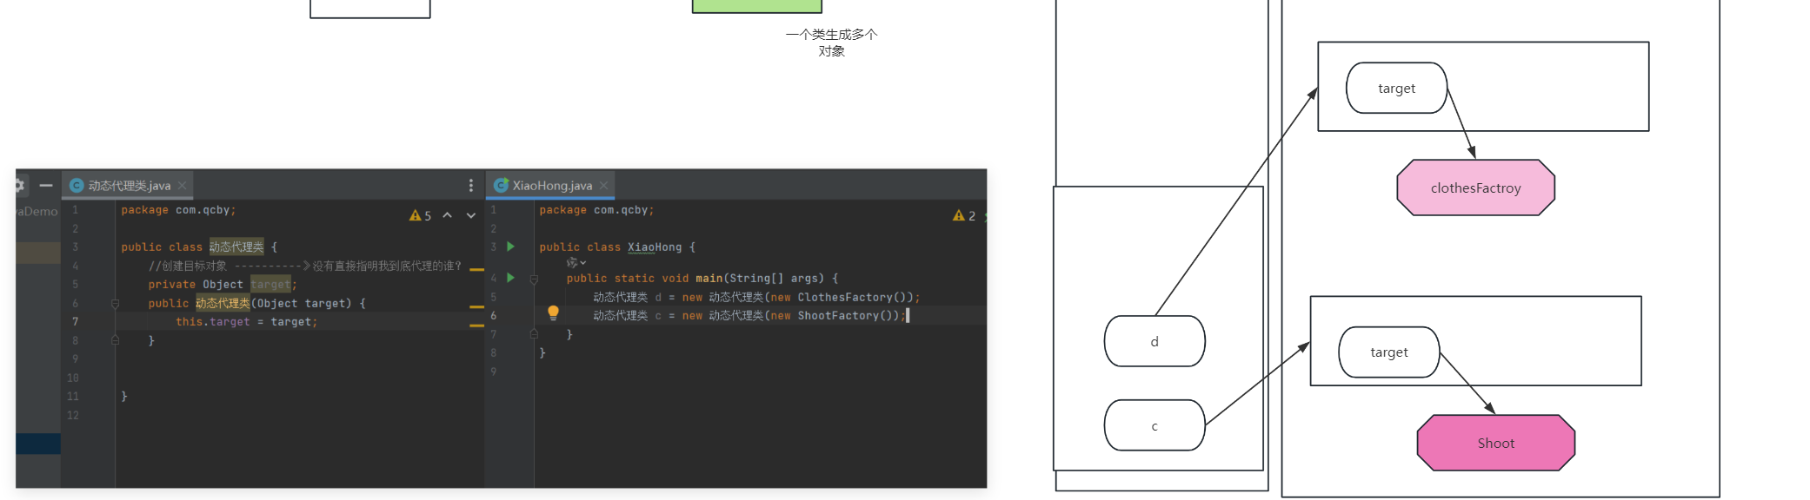Click the 'package com.qcby;' line in 动态代理类.java
This screenshot has height=500, width=1810.
(x=178, y=210)
